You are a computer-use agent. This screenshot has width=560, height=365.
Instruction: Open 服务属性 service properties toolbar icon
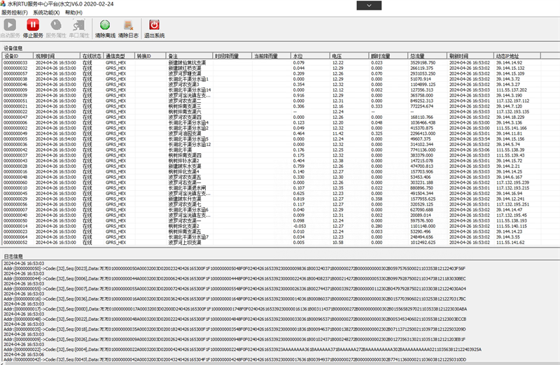point(56,25)
